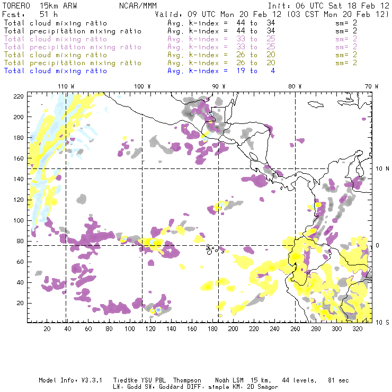Viewport: 392px width, 392px height.
Task: Click the '0' equator latitude label
Action: [x=377, y=245]
